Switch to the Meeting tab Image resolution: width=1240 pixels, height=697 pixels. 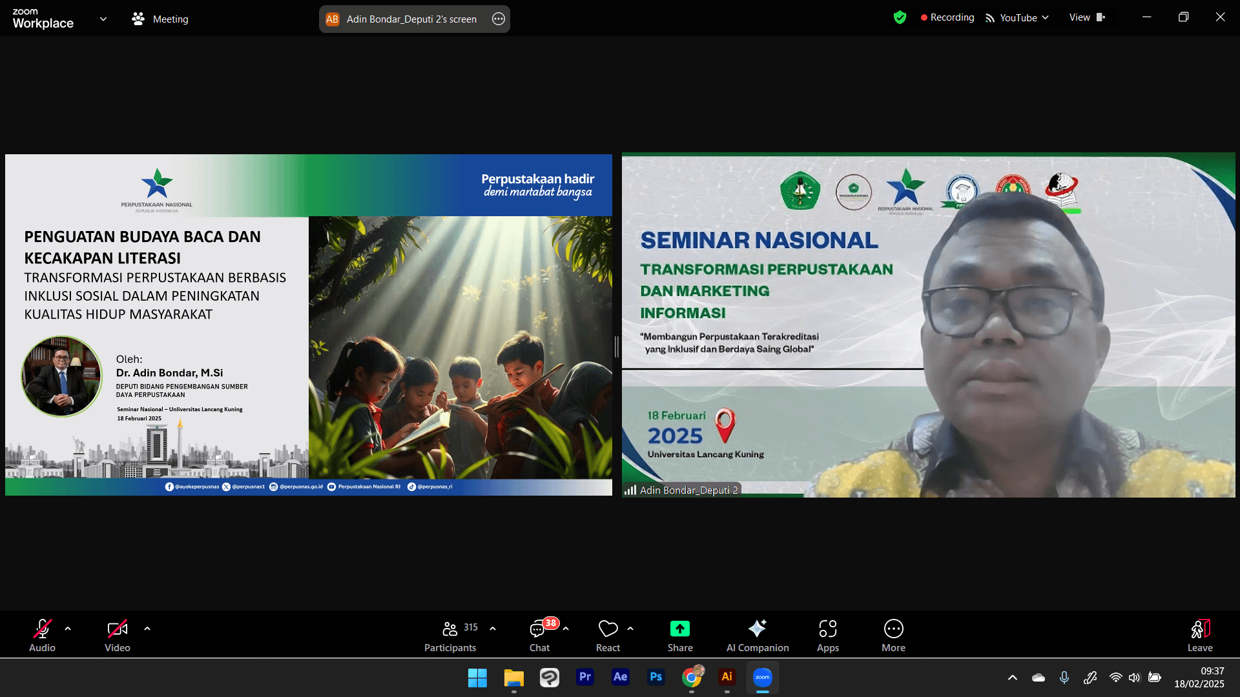coord(160,19)
